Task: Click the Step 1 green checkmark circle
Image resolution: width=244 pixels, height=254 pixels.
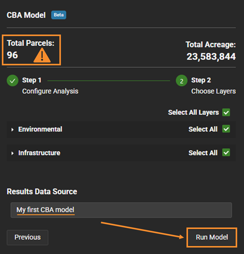Action: [x=13, y=80]
